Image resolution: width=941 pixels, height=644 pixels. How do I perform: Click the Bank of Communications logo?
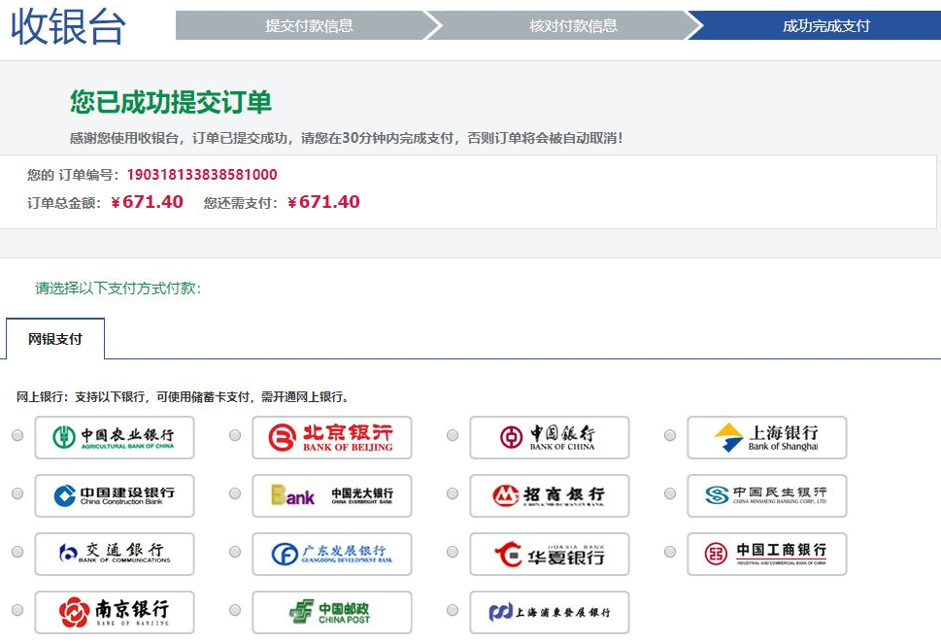click(x=115, y=554)
